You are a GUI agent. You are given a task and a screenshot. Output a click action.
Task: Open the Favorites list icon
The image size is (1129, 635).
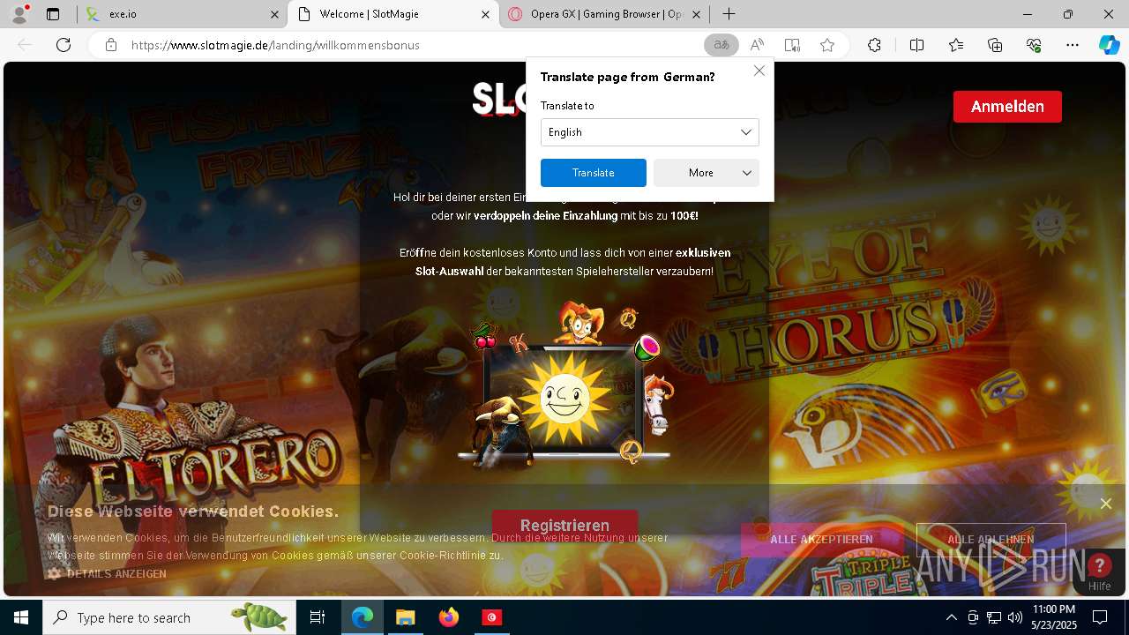(956, 45)
